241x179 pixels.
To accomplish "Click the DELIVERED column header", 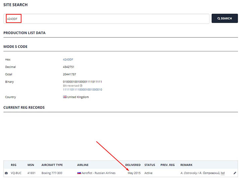I will coord(133,165).
